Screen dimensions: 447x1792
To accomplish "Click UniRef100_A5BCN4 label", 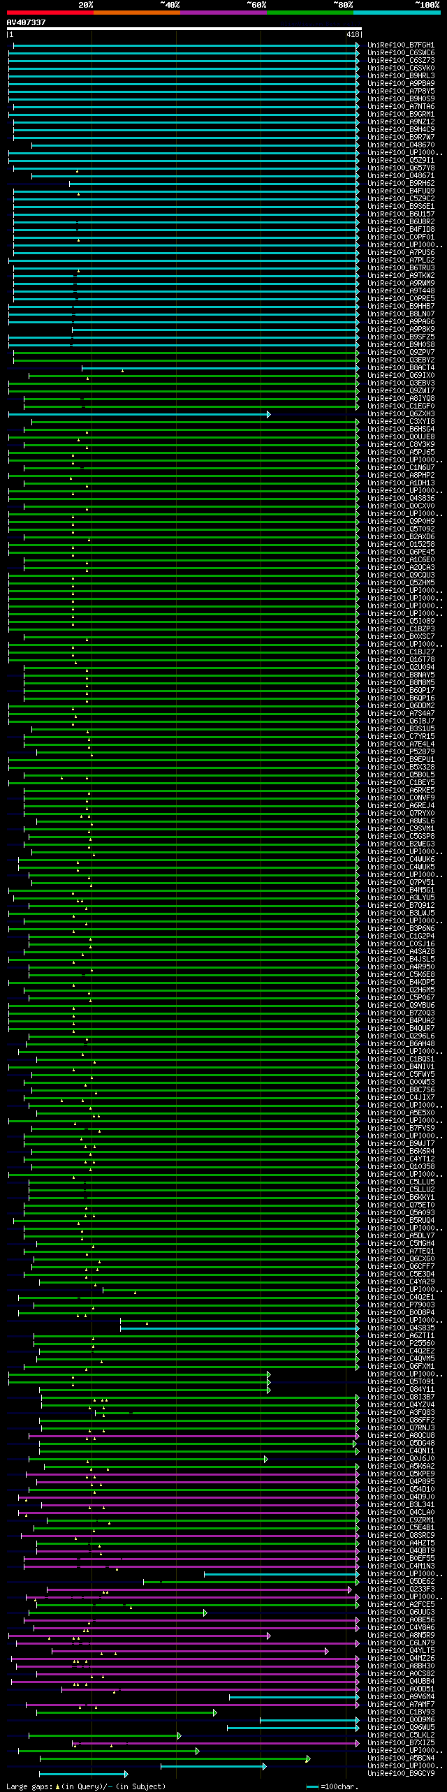I will pyautogui.click(x=401, y=1758).
